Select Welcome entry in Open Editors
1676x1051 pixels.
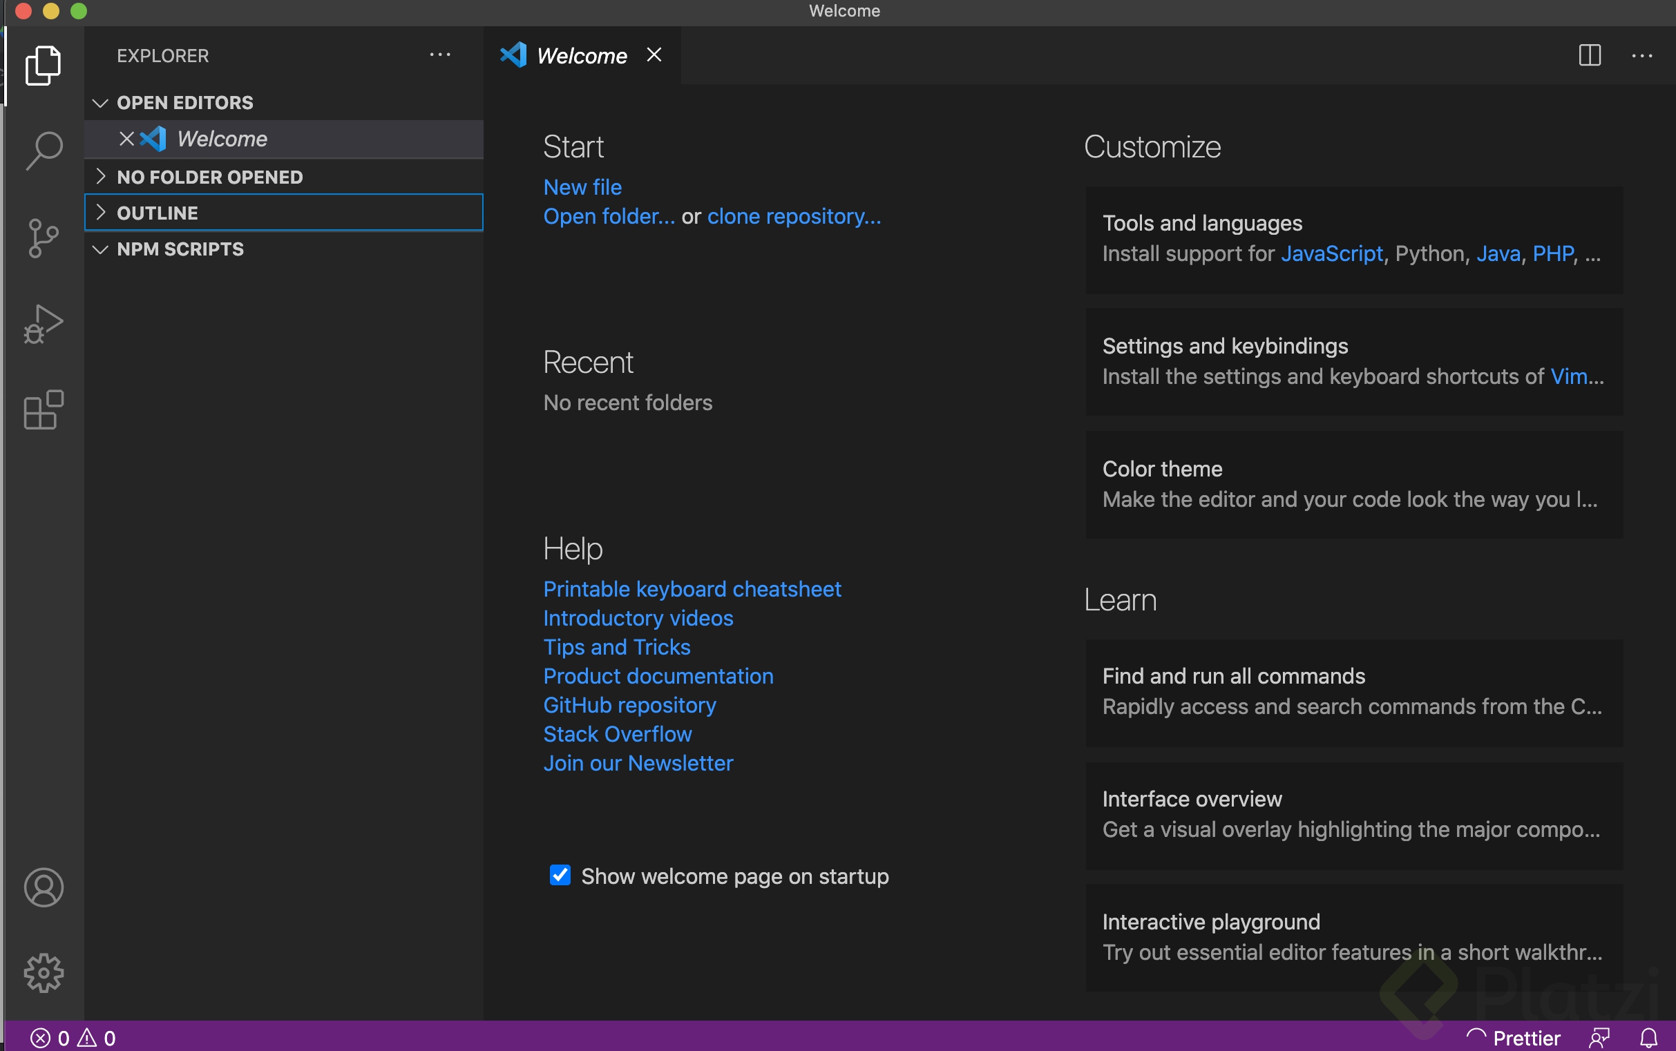point(284,139)
